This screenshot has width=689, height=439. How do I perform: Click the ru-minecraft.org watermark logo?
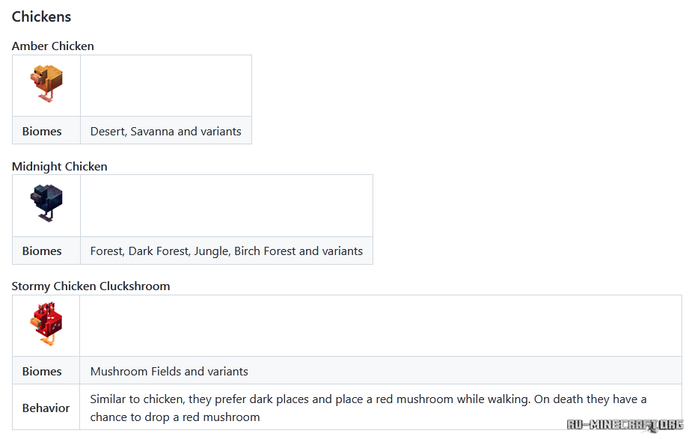click(x=625, y=425)
